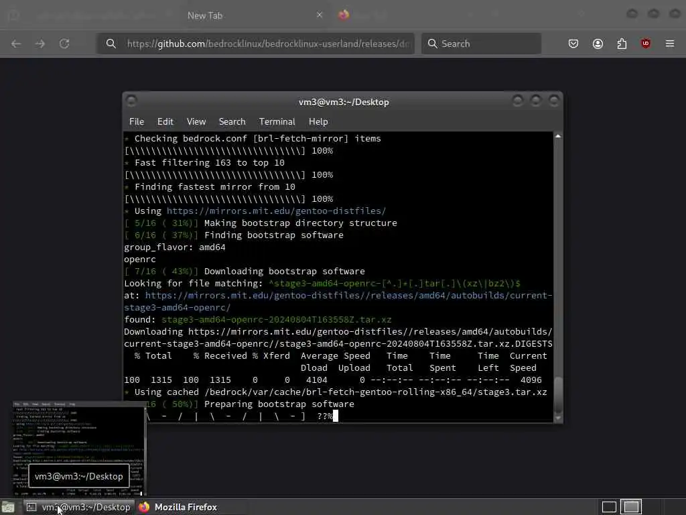
Task: Click 'Preparing bootstrap software' text
Action: point(279,404)
